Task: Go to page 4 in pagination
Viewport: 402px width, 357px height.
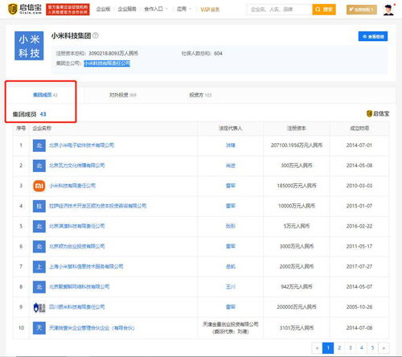Action: (x=361, y=348)
